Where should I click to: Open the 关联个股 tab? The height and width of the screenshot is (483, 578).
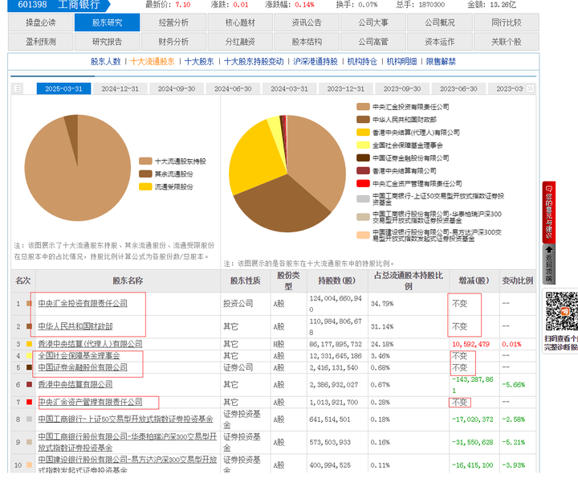tap(507, 42)
